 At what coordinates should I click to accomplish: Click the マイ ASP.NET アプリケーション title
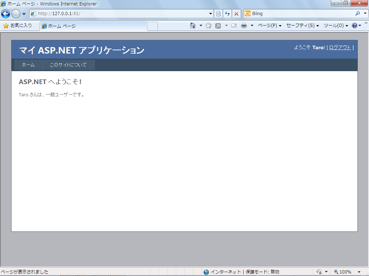point(81,50)
